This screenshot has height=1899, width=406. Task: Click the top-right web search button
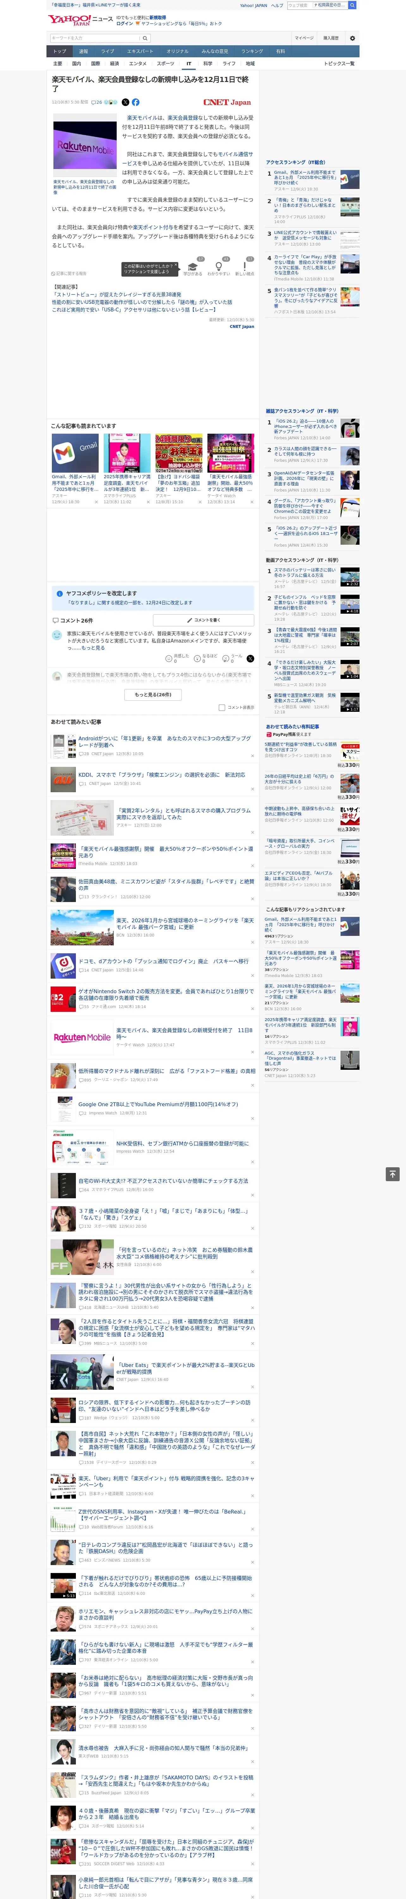[352, 5]
